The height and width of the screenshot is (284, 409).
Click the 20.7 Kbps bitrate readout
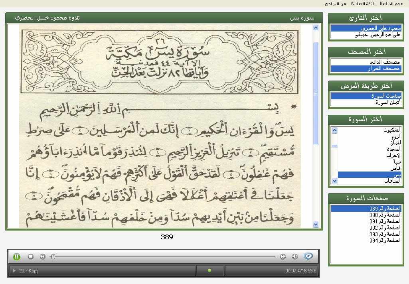point(29,271)
